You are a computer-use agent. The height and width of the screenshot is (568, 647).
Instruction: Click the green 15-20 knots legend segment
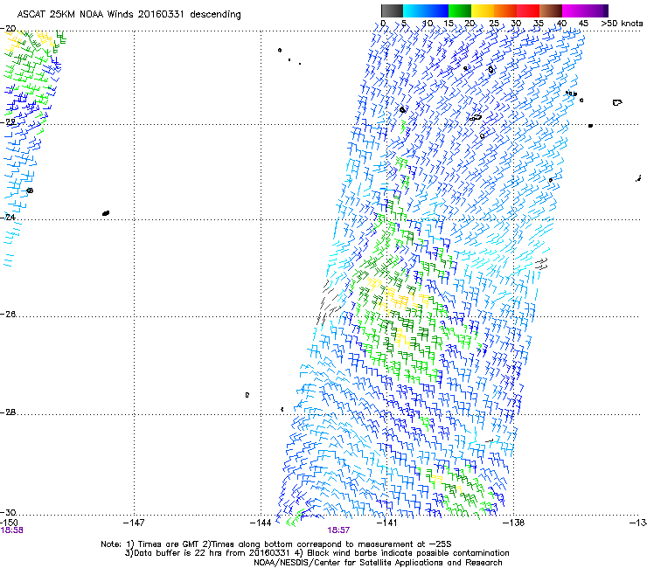460,10
